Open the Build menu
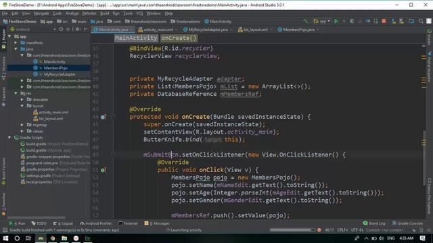433x243 pixels. click(x=104, y=13)
